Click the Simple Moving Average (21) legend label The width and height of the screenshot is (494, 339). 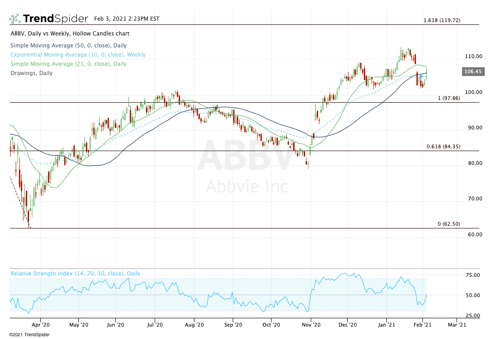click(69, 64)
